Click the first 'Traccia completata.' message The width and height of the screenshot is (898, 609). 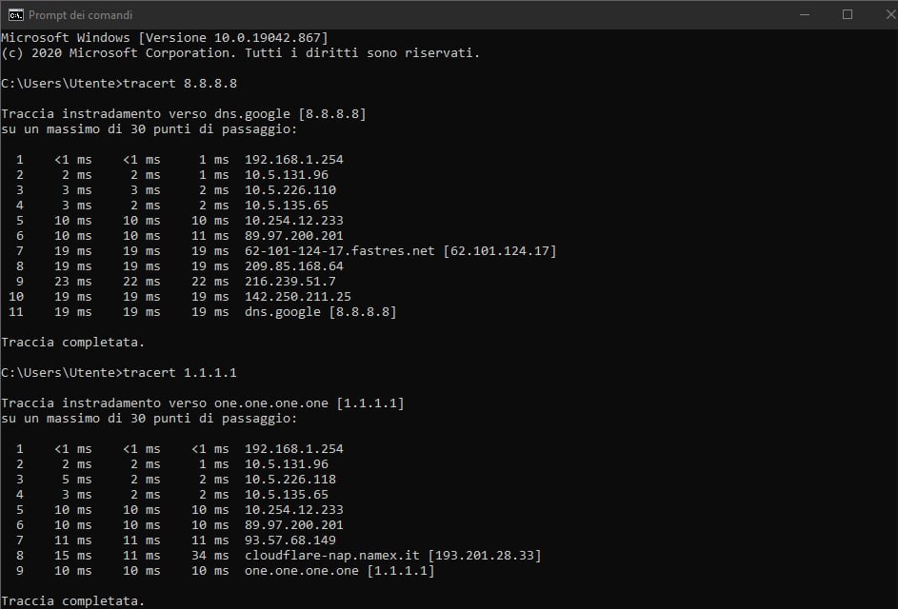pyautogui.click(x=72, y=343)
